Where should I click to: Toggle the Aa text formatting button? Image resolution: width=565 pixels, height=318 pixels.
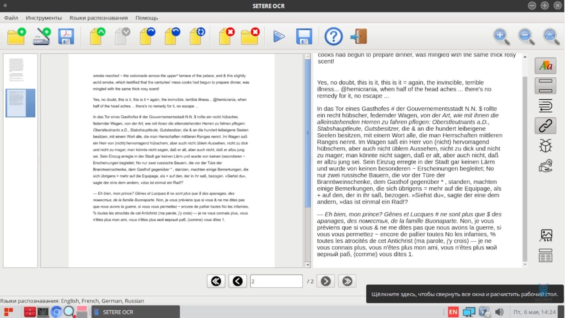point(546,66)
